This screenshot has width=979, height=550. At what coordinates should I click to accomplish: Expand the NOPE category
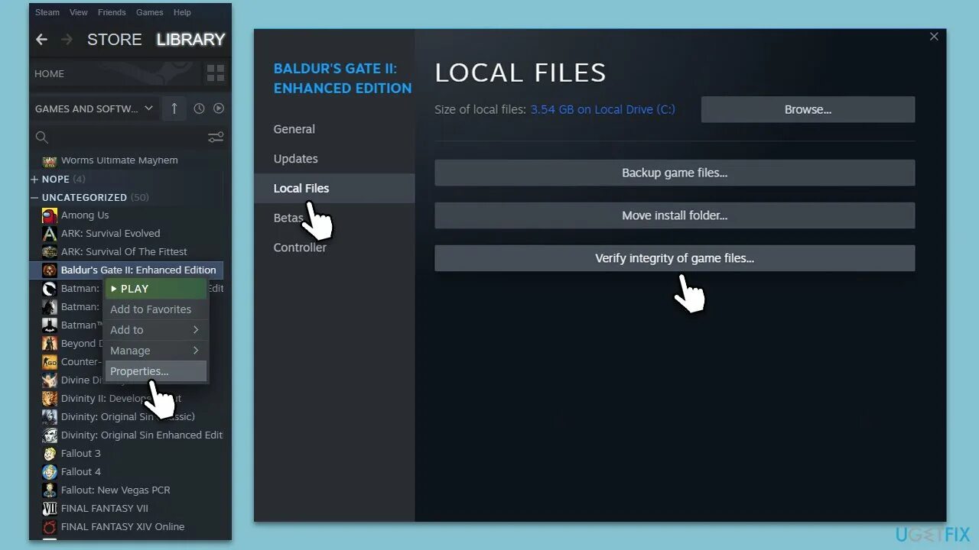coord(34,180)
